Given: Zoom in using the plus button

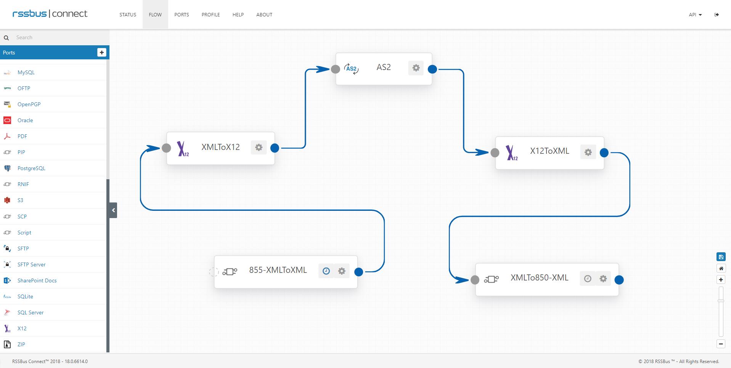Looking at the screenshot, I should pyautogui.click(x=721, y=280).
